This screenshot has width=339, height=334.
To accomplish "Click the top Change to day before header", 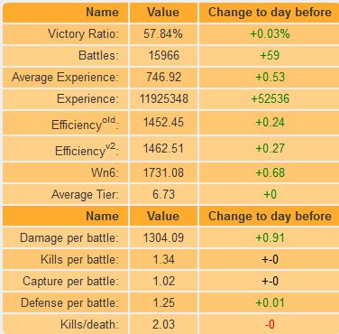I will coord(270,13).
